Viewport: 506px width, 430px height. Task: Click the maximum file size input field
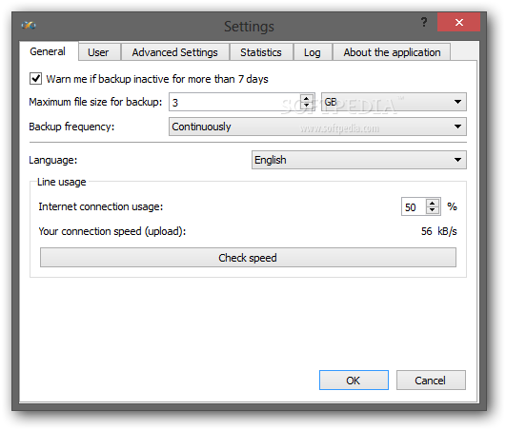[x=234, y=102]
